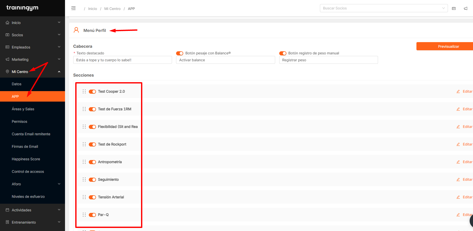Click the drag handle for Test Cooper 2.0
473x231 pixels.
84,91
